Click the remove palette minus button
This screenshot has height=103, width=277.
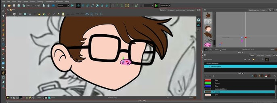(249, 59)
